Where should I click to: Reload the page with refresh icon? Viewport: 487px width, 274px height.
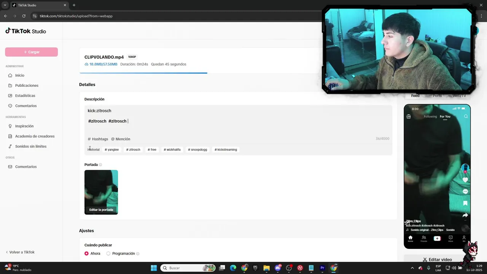pyautogui.click(x=24, y=16)
